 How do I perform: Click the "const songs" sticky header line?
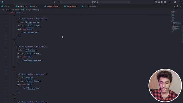point(17,13)
